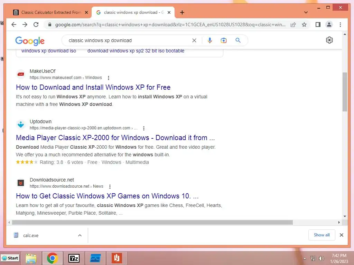This screenshot has width=354, height=265.
Task: Go to Google homepage via logo
Action: [30, 41]
